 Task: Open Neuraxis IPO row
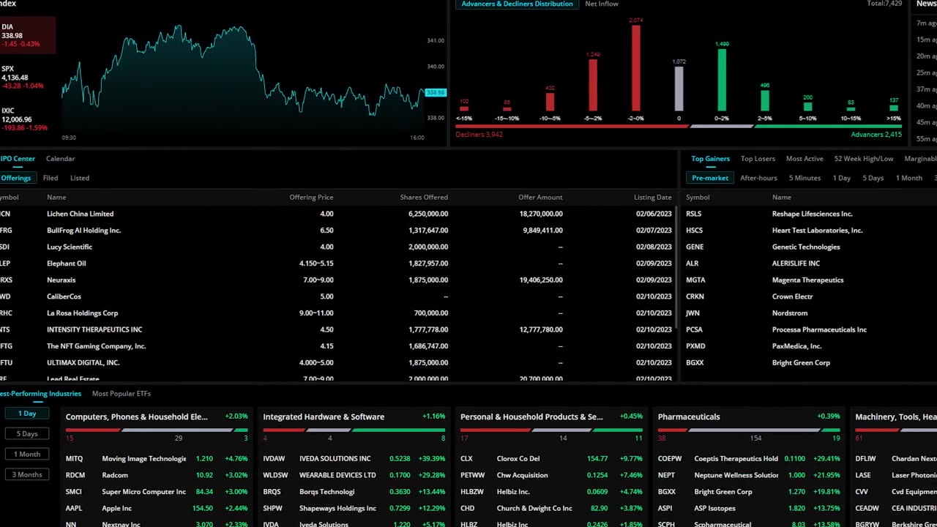pyautogui.click(x=337, y=280)
